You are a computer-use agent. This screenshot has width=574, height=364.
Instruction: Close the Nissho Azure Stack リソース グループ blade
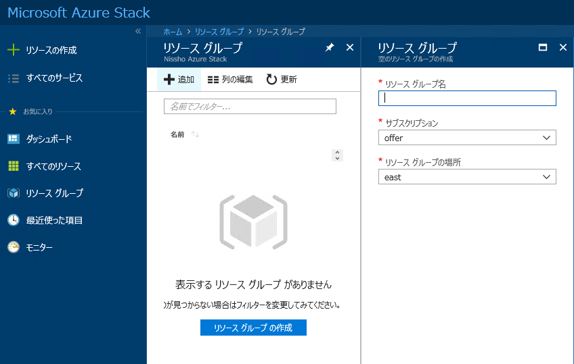pyautogui.click(x=350, y=47)
